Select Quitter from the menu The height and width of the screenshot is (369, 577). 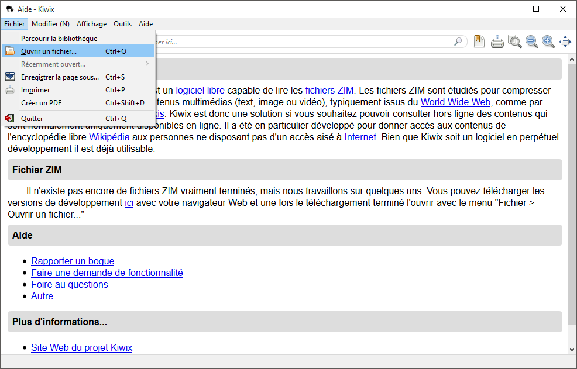[78, 119]
